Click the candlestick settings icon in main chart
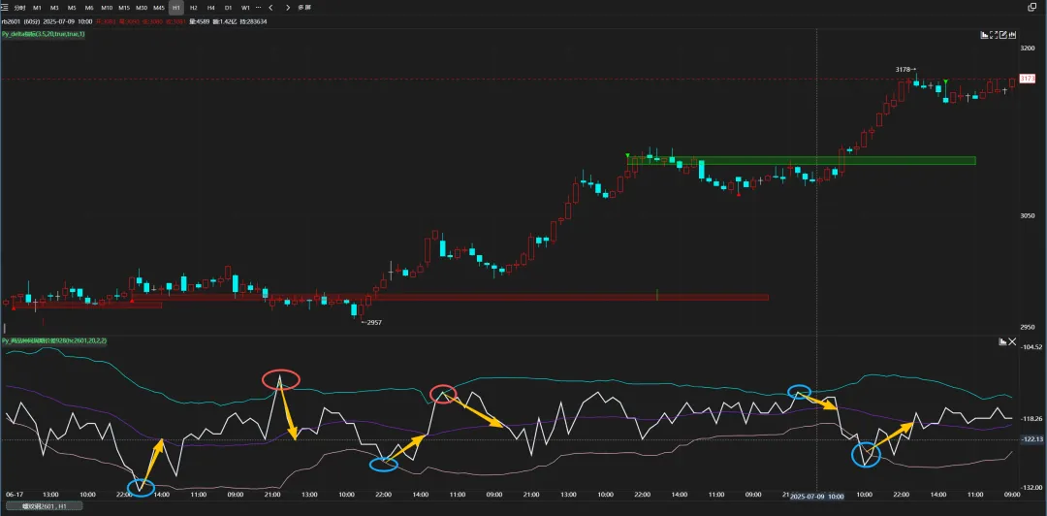The image size is (1047, 516). [1011, 34]
